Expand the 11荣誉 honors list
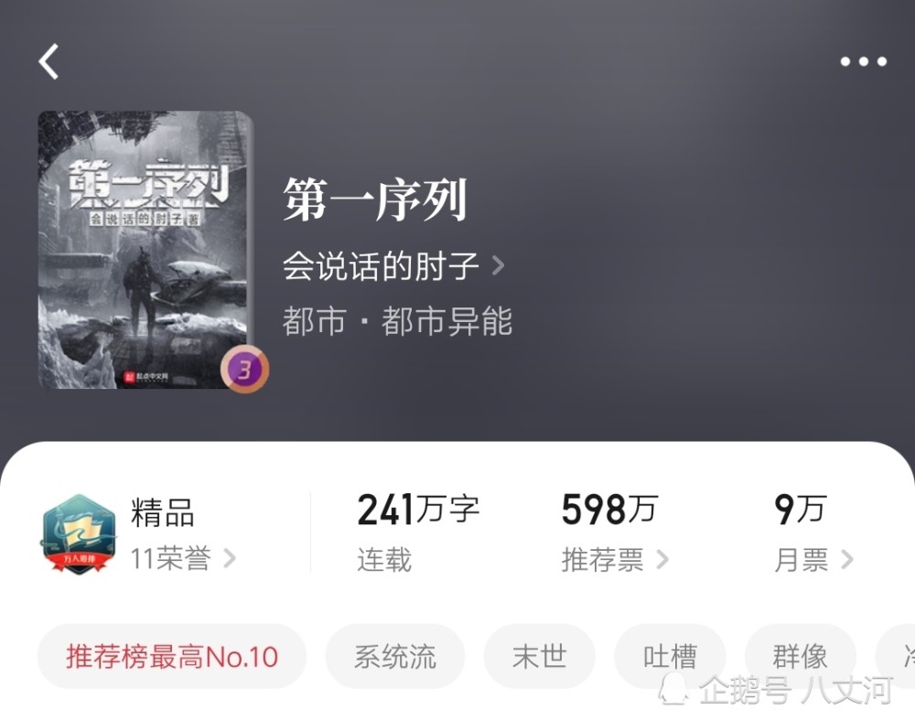915x722 pixels. coord(182,558)
